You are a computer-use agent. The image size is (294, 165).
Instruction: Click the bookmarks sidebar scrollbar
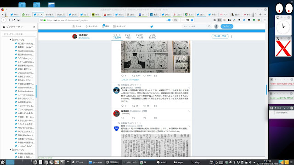click(x=36, y=91)
